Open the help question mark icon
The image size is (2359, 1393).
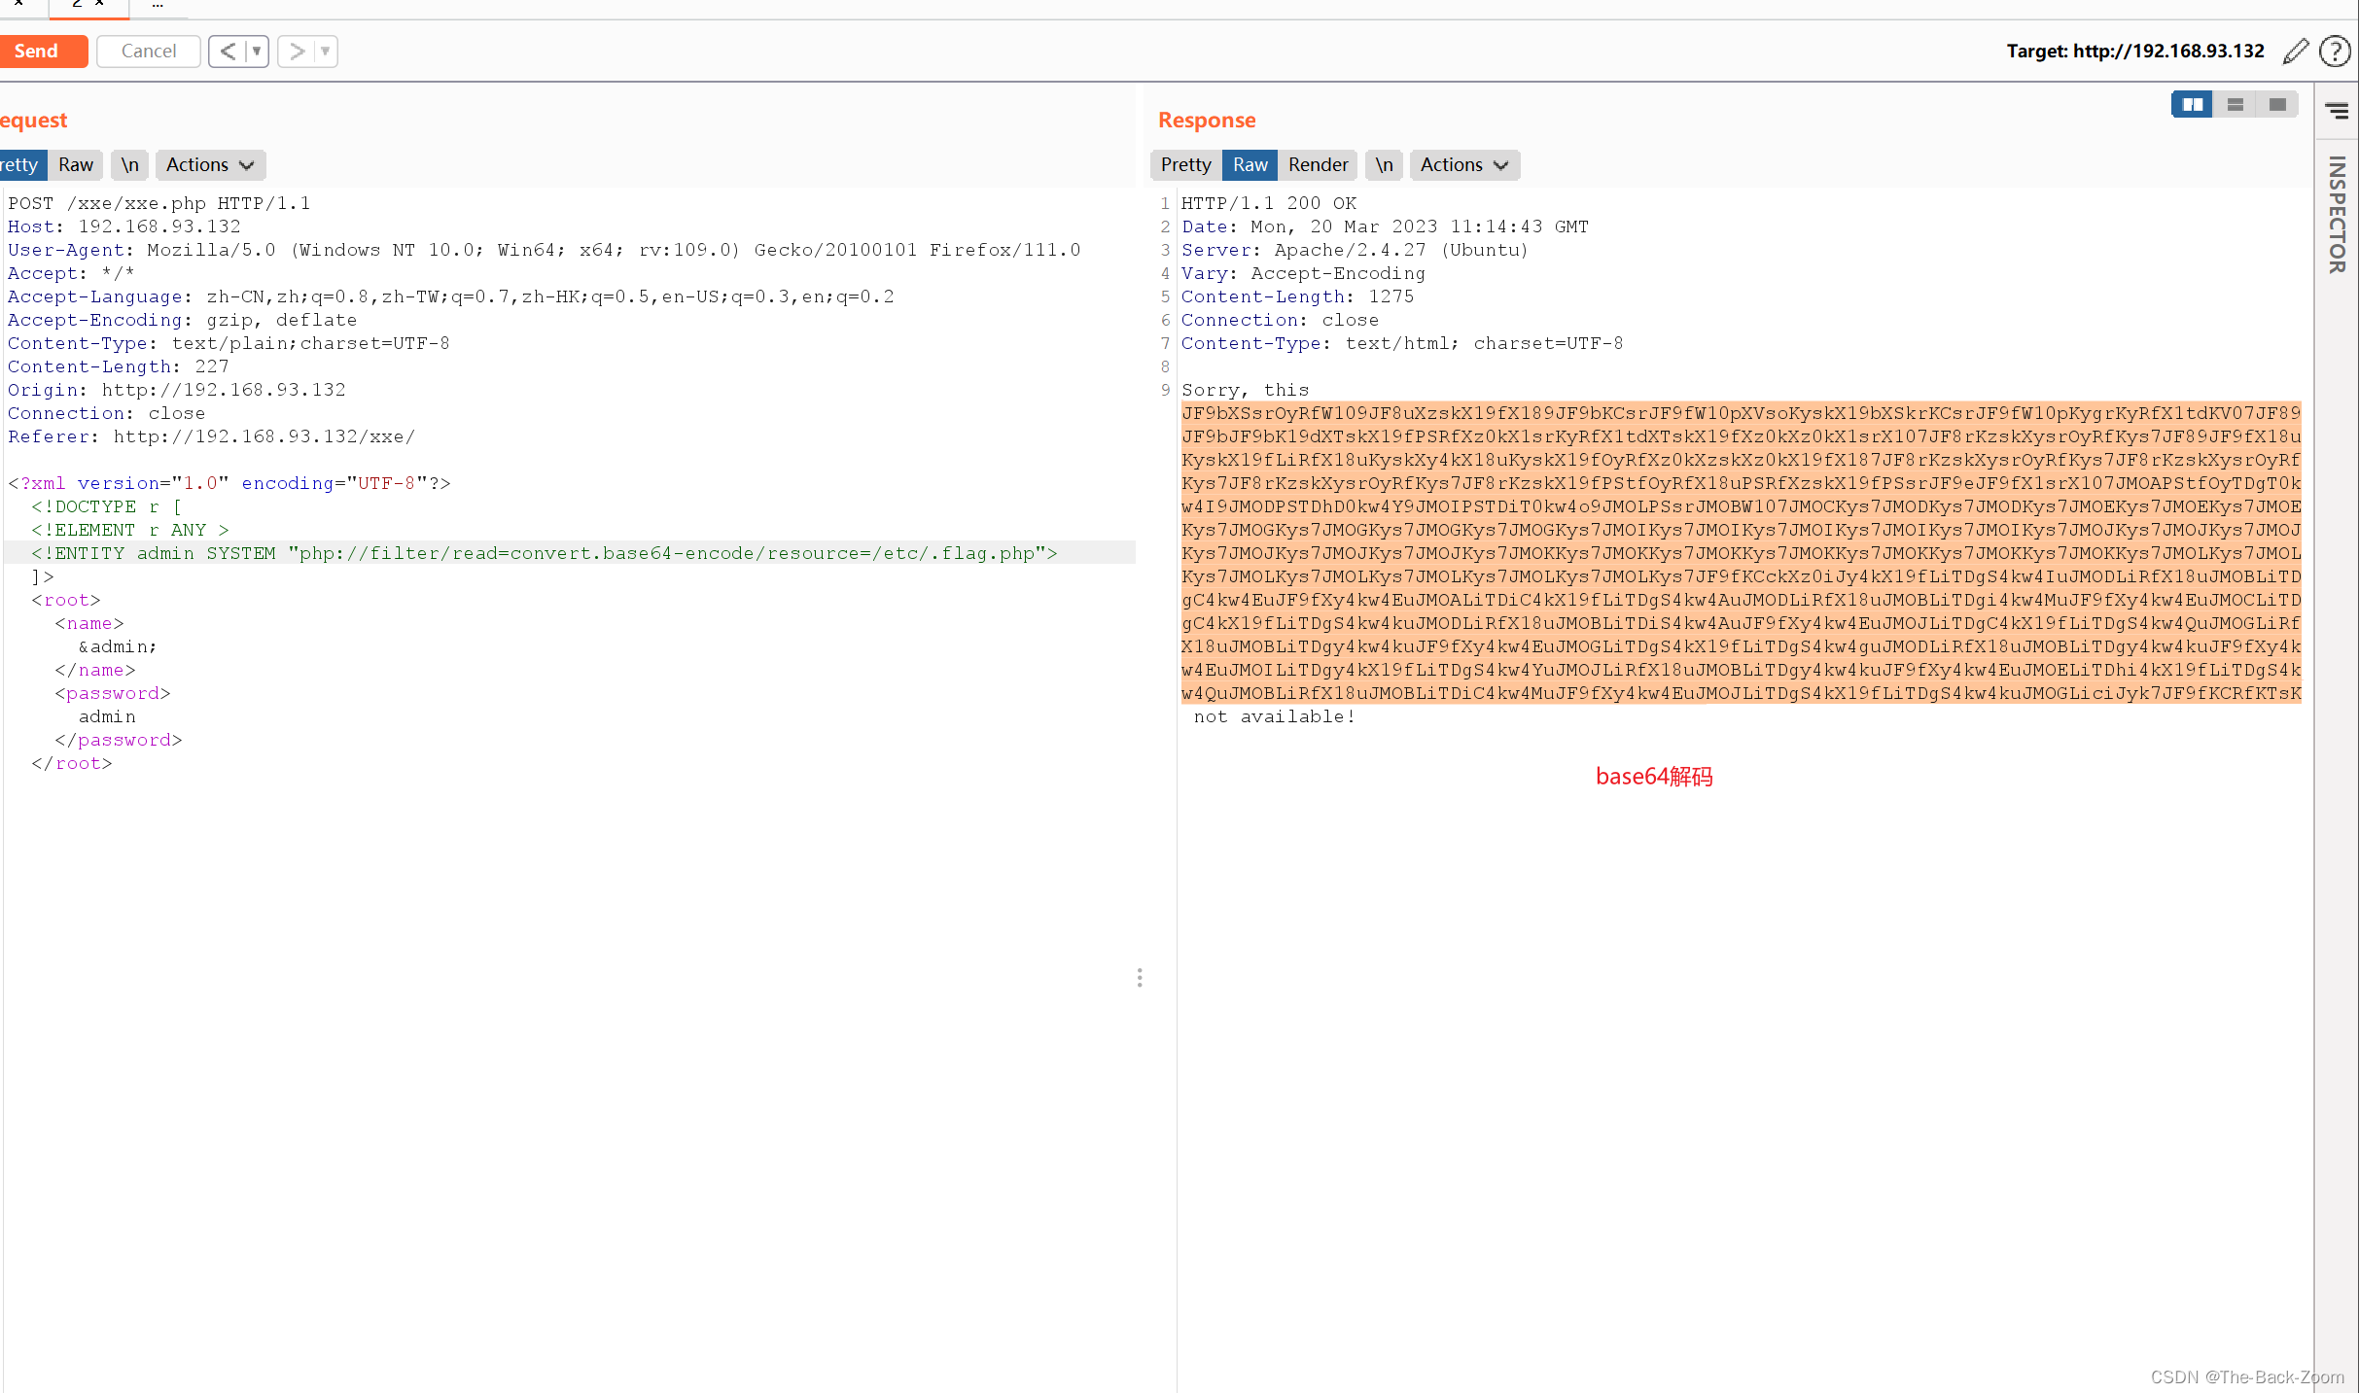click(2335, 52)
